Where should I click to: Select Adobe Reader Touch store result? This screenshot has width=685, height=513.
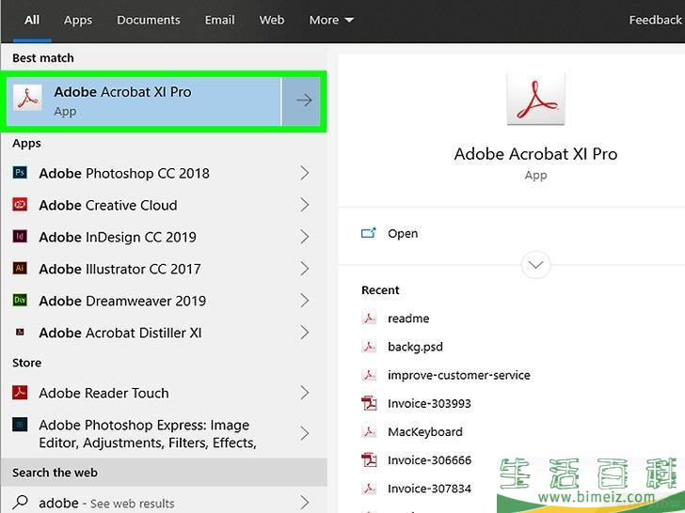164,393
